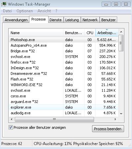Open the Optionen menu
Viewport: 132px width, 149px height.
pos(25,11)
